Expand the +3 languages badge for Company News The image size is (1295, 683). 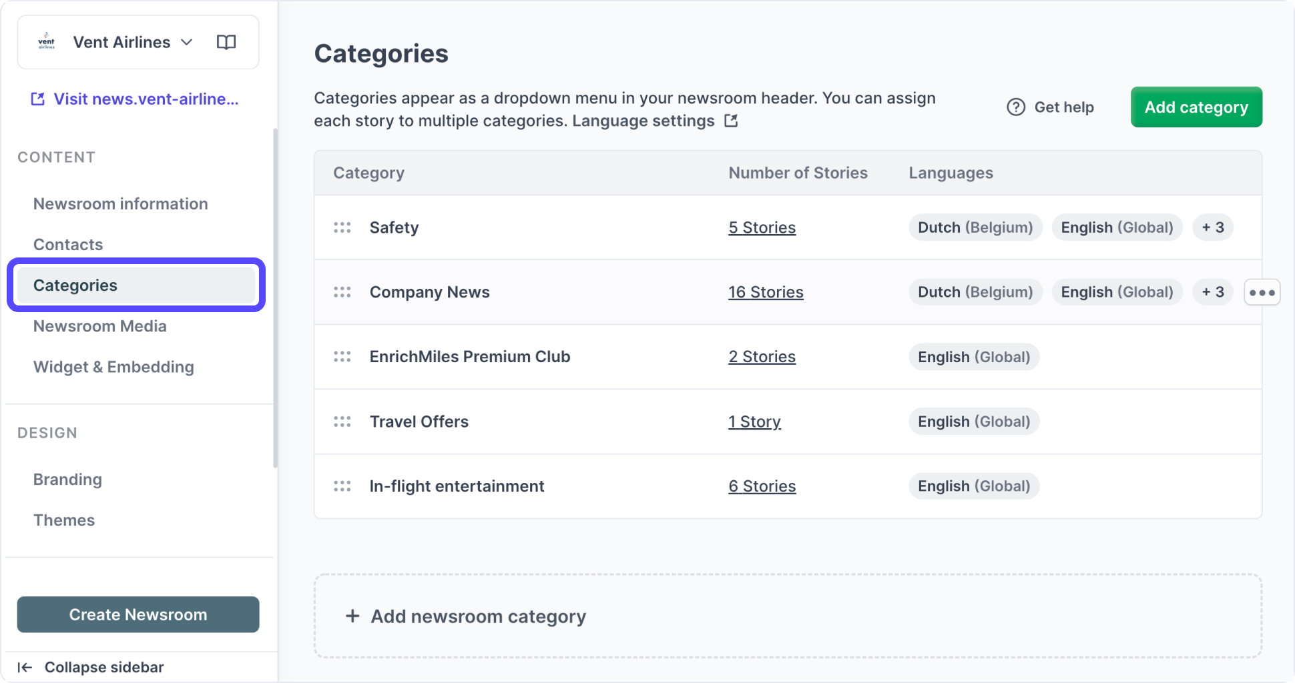pos(1213,292)
